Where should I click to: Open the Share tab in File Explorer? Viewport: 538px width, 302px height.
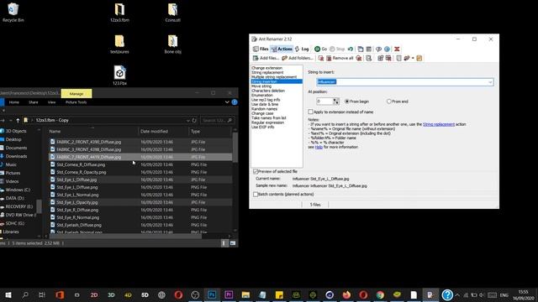click(34, 102)
